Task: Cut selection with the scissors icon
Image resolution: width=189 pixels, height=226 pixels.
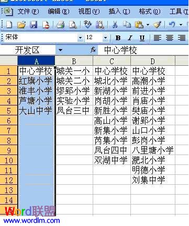Action: [x=115, y=25]
